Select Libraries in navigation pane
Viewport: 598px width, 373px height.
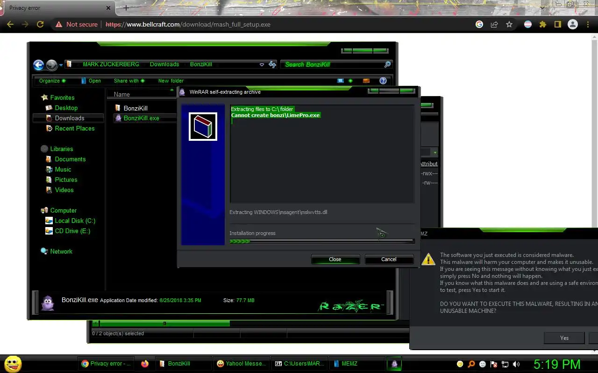tap(57, 149)
